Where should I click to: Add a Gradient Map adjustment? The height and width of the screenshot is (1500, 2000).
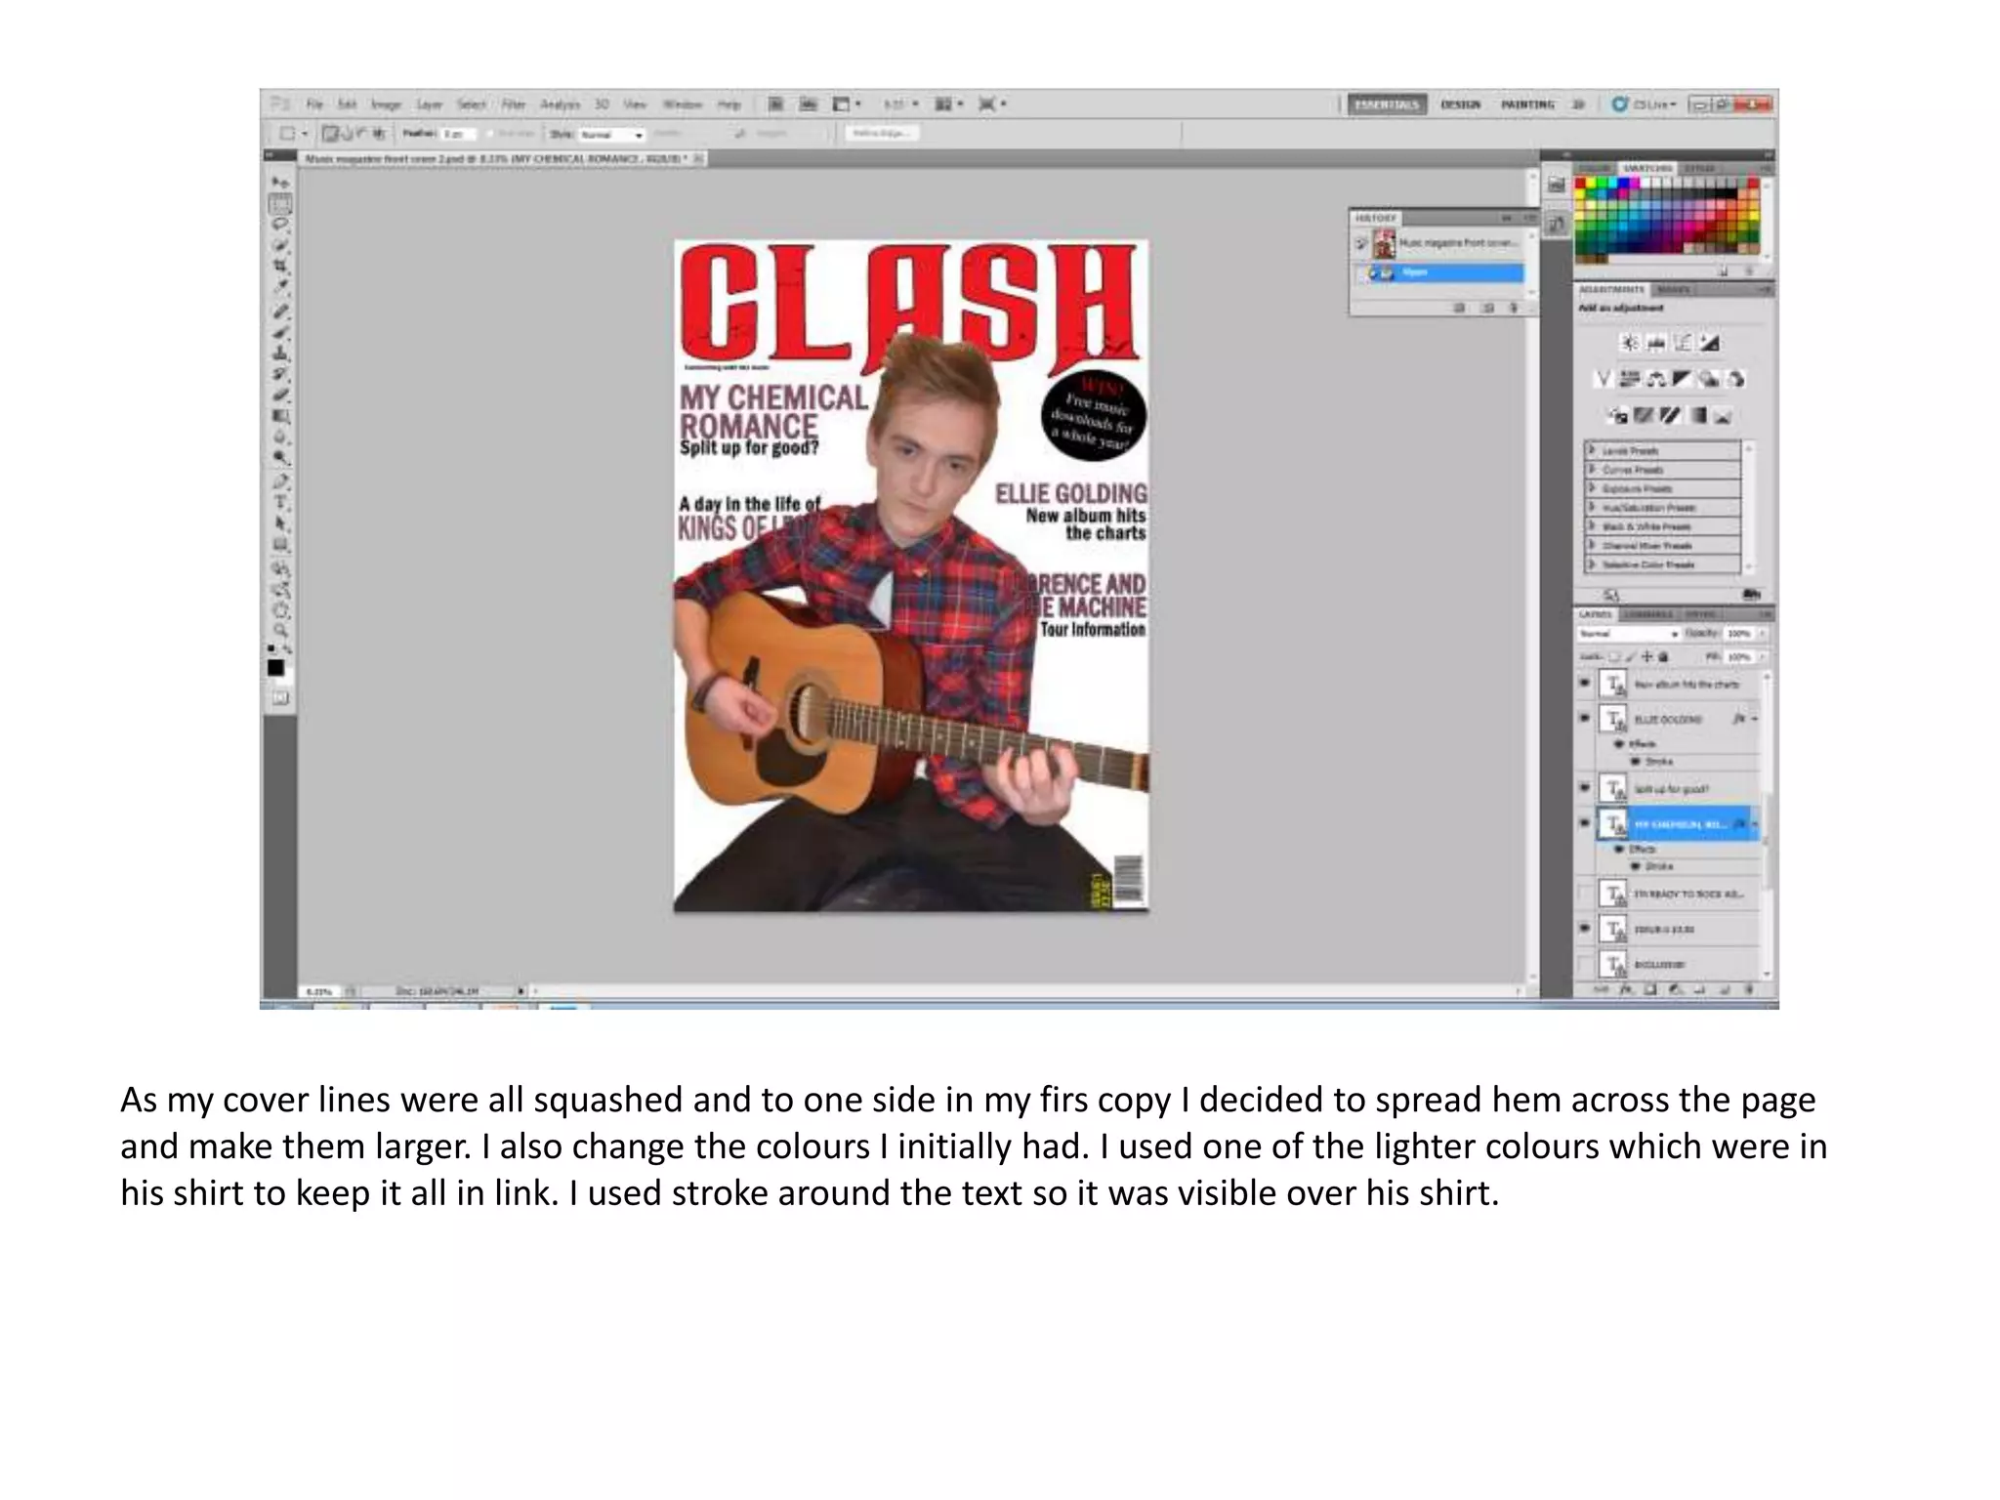pos(1698,416)
